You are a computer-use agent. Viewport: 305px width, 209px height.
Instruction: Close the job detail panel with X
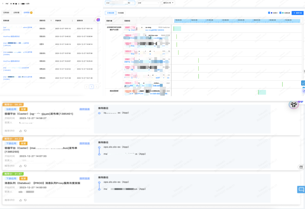pos(3,3)
